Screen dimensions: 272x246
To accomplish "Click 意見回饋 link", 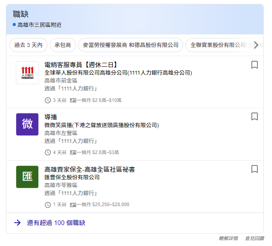I will tap(255, 238).
